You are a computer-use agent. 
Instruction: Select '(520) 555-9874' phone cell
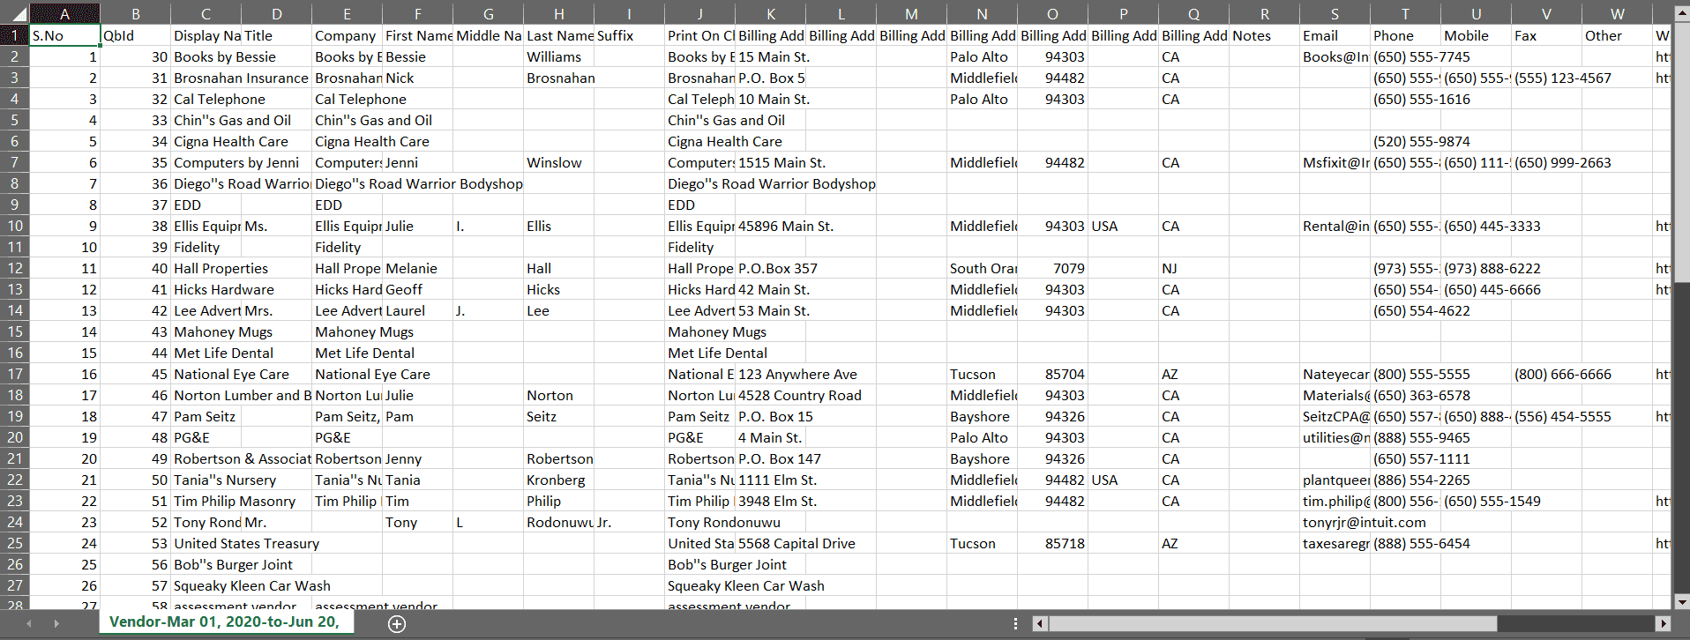pyautogui.click(x=1405, y=141)
